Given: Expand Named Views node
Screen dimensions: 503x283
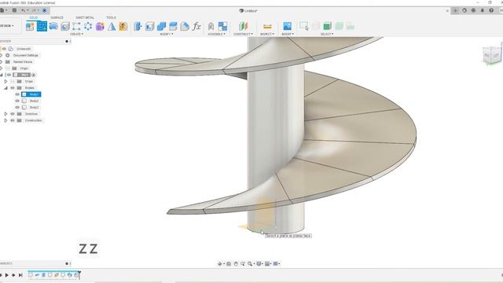Looking at the screenshot, I should coord(2,61).
